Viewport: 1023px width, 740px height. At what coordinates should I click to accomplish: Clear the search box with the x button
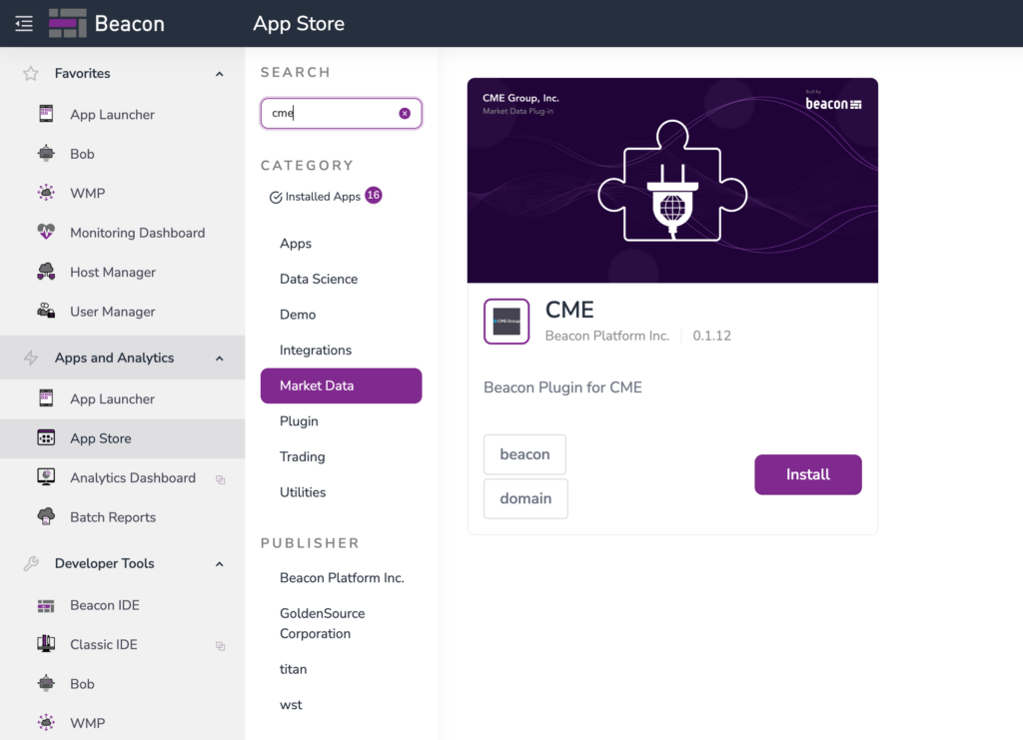(405, 114)
